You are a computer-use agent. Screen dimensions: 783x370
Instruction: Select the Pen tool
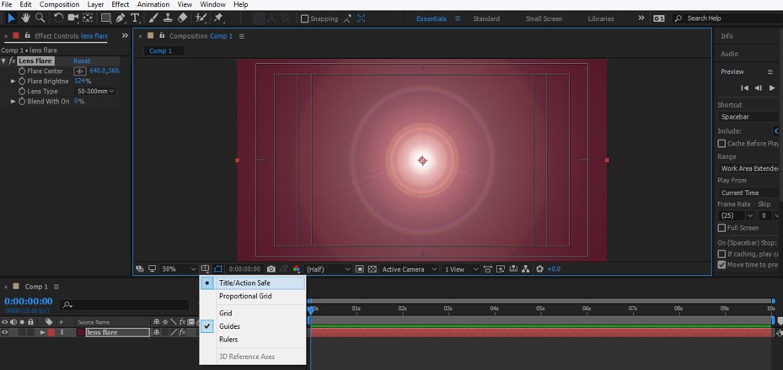click(x=121, y=18)
